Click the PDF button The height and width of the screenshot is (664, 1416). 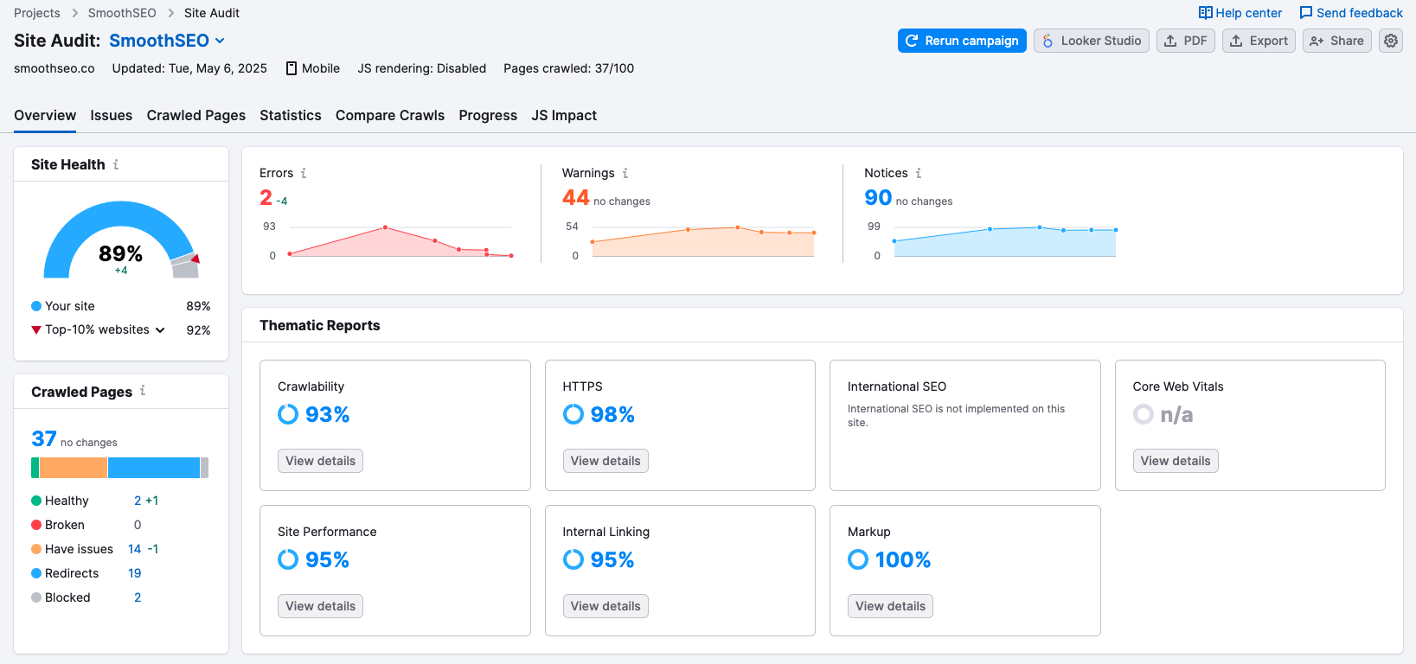(x=1186, y=41)
